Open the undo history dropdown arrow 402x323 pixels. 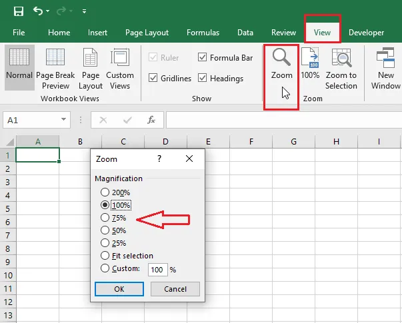[48, 11]
